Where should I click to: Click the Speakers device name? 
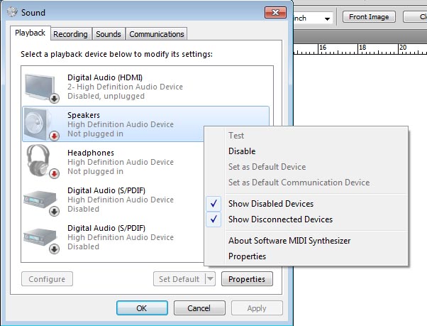pos(84,115)
